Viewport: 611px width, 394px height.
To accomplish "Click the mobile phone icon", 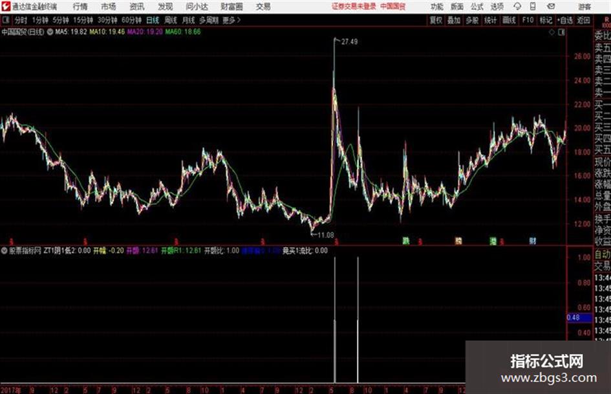I will 533,6.
